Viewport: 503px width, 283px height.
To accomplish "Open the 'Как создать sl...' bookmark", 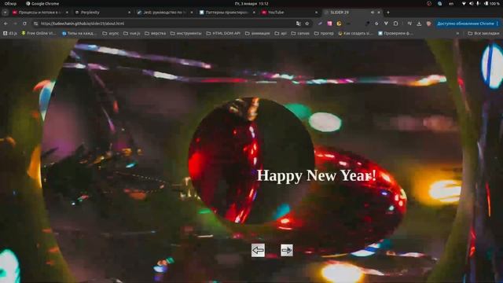I will tap(356, 33).
